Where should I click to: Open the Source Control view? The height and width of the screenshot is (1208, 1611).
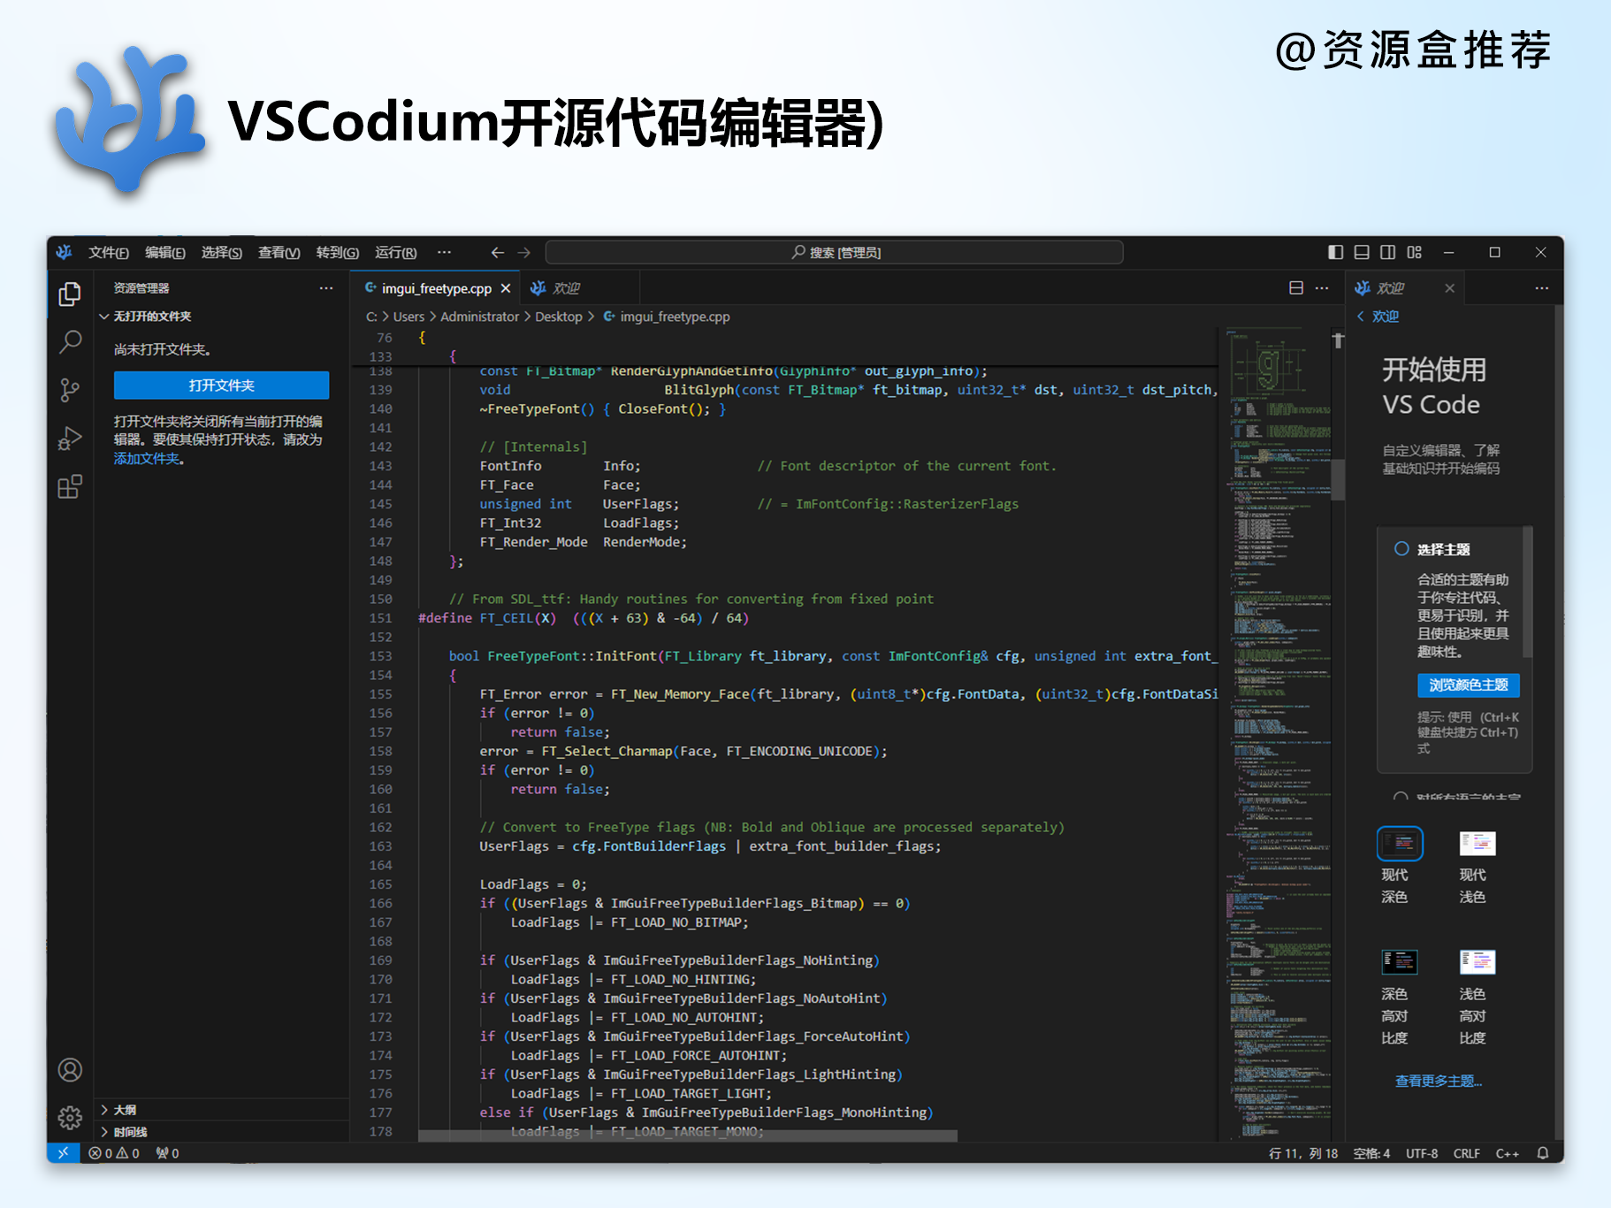pos(70,390)
